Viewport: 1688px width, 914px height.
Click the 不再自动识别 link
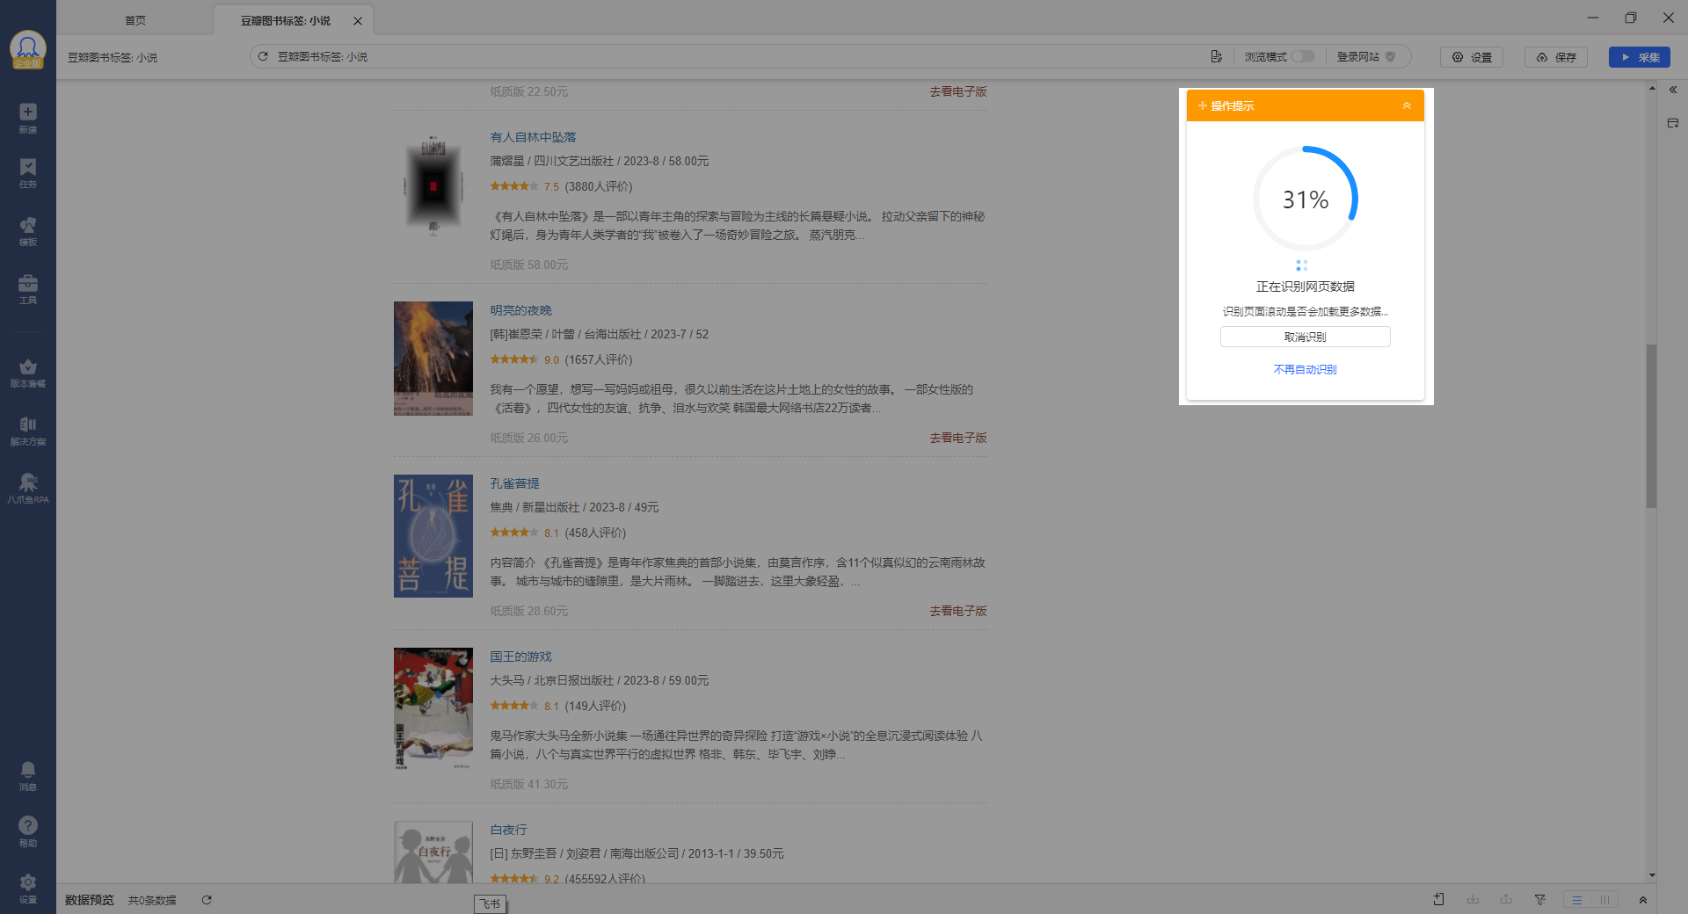click(1306, 369)
